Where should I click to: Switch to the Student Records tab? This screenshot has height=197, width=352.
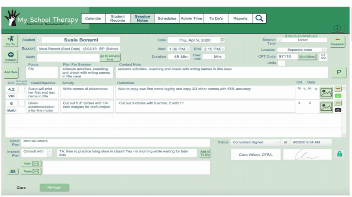click(117, 19)
